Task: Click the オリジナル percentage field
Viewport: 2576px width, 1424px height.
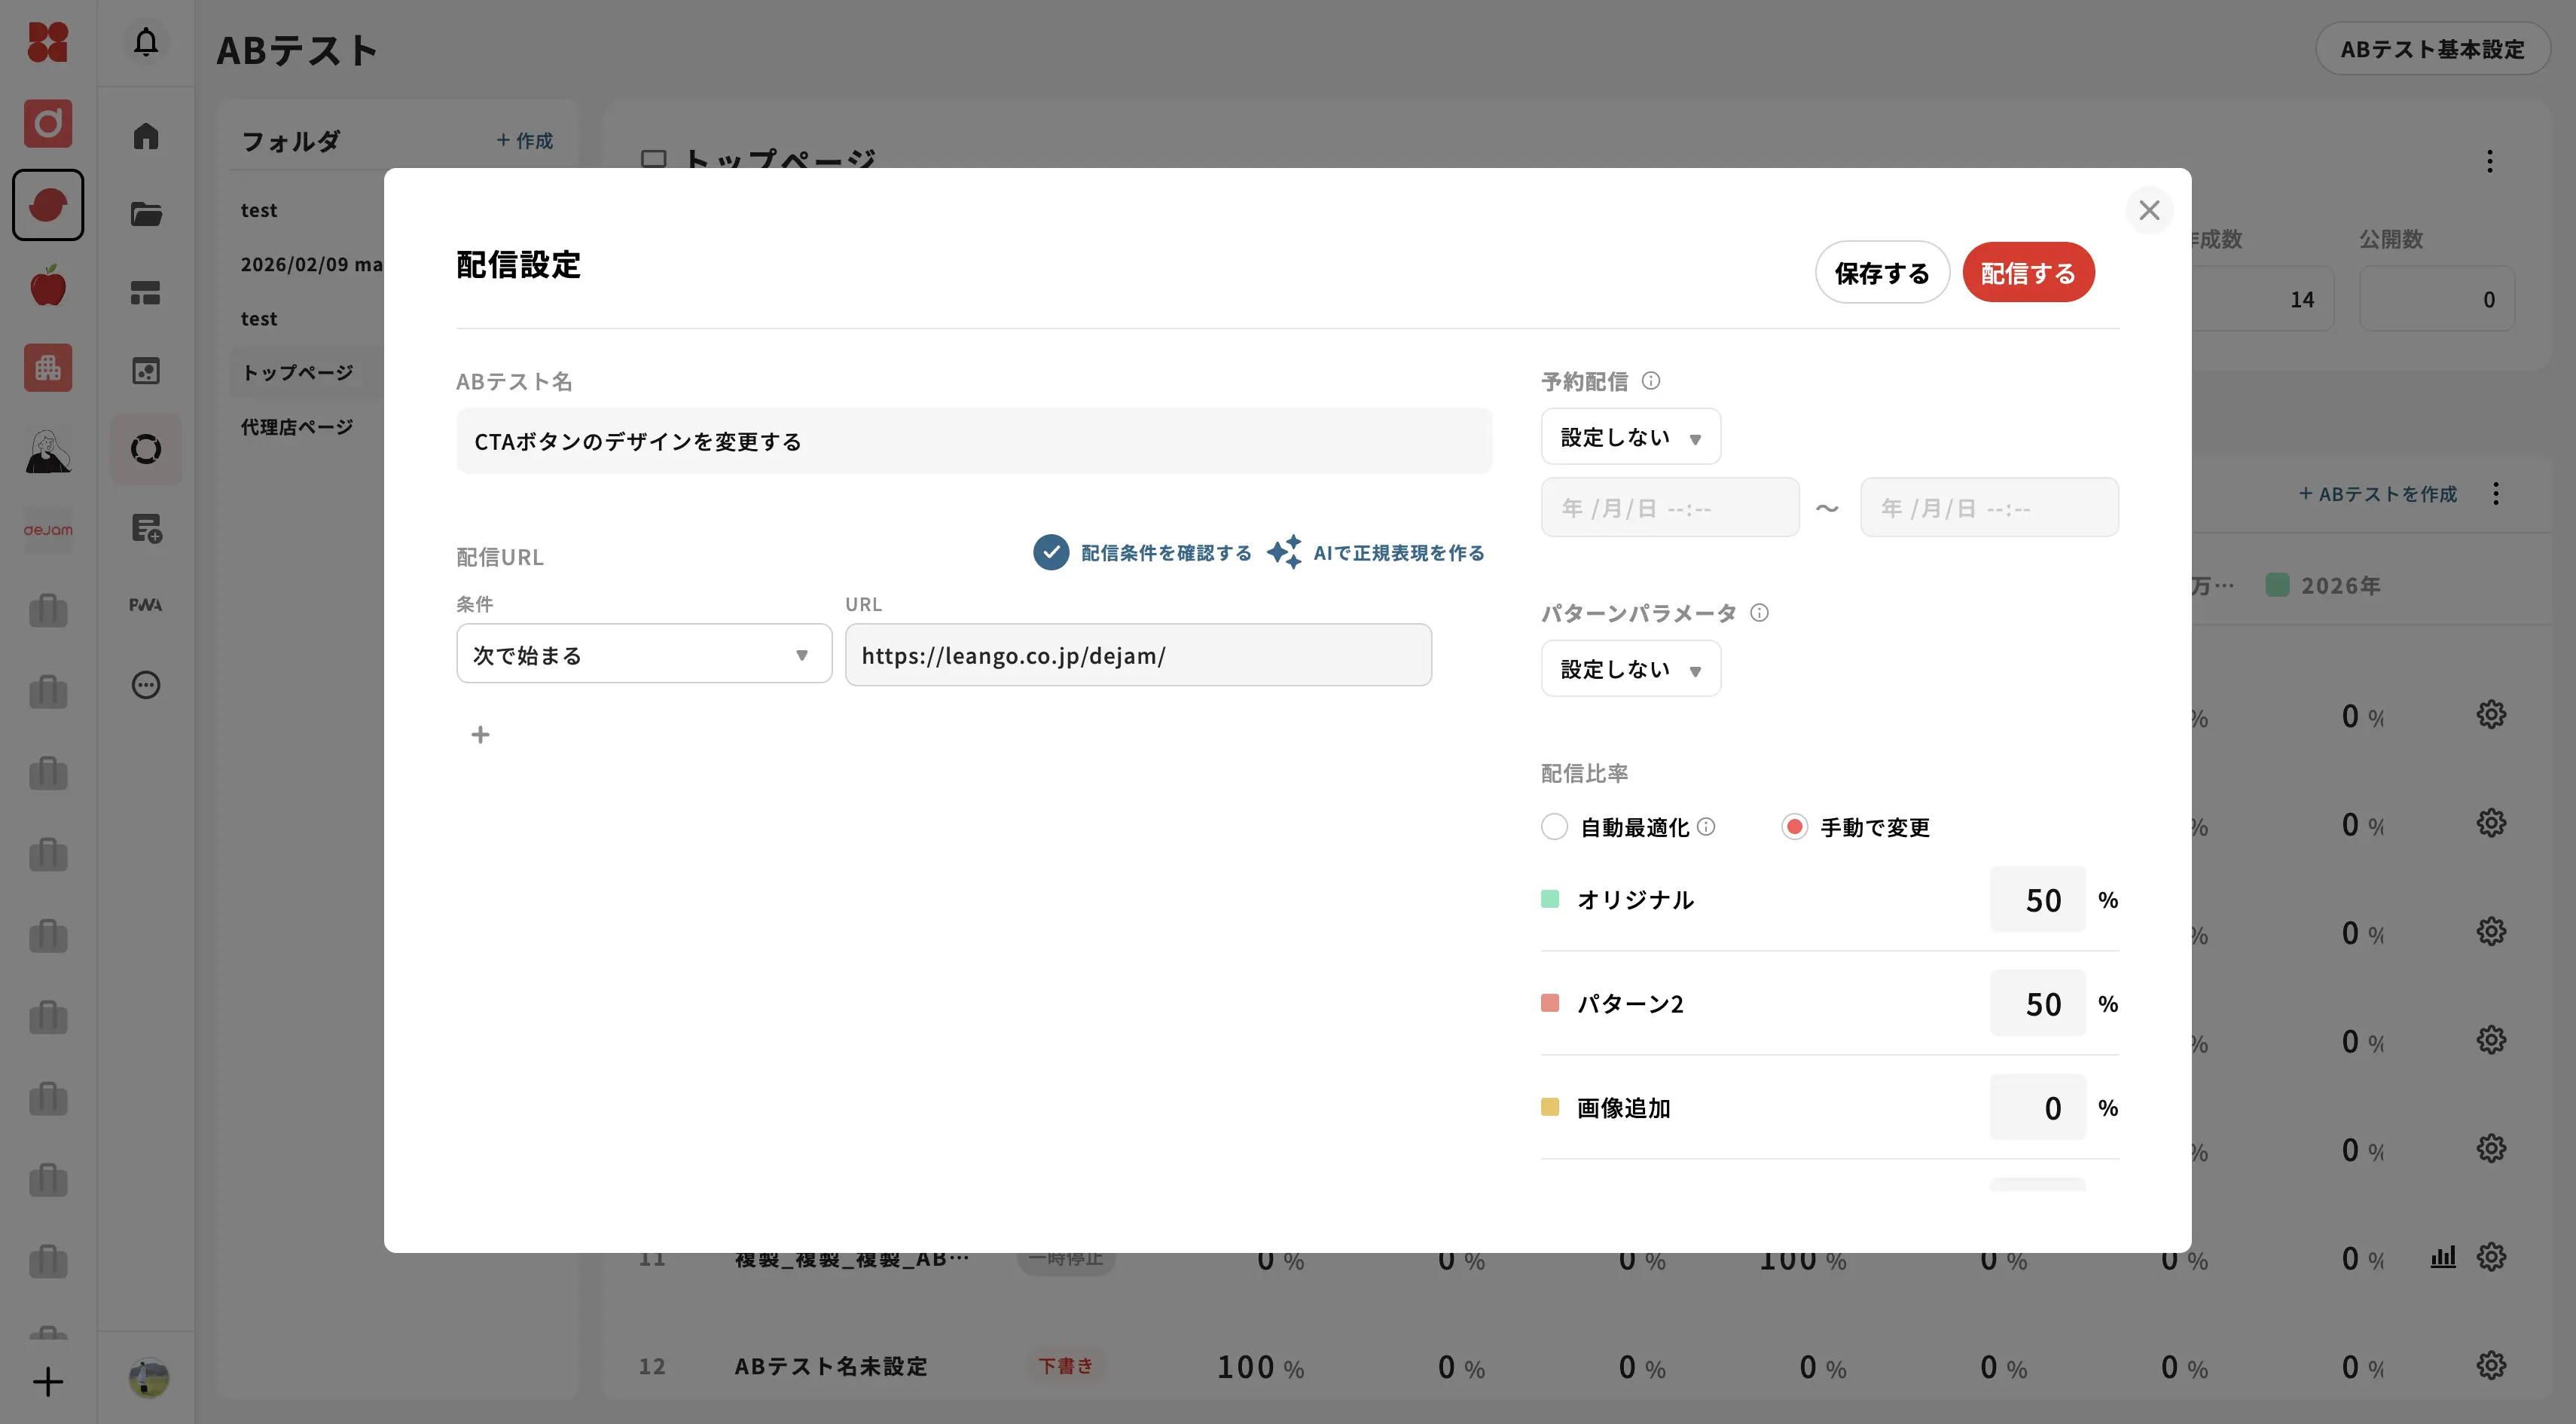Action: [2038, 900]
